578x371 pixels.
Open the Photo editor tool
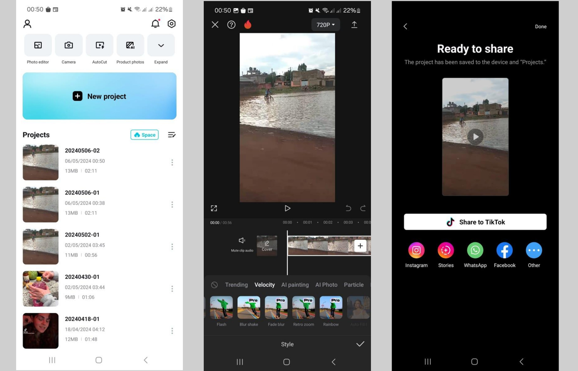coord(37,45)
